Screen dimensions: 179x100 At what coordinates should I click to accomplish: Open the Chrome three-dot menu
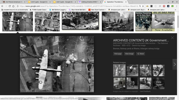click(x=176, y=6)
